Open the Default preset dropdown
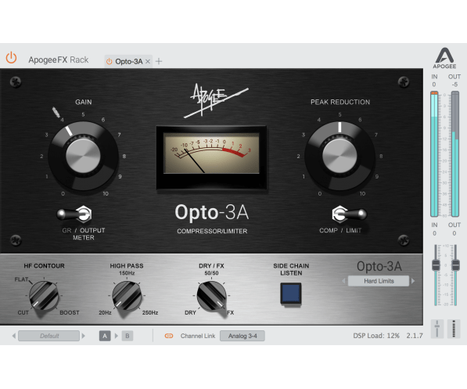Viewport: 467px width, 389px height. click(48, 336)
